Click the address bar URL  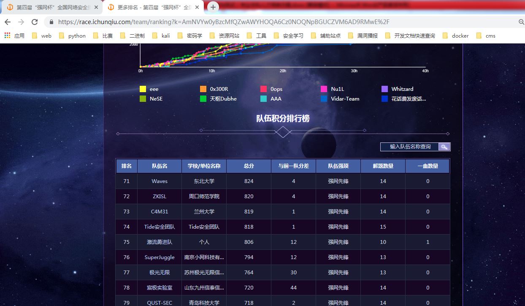224,22
